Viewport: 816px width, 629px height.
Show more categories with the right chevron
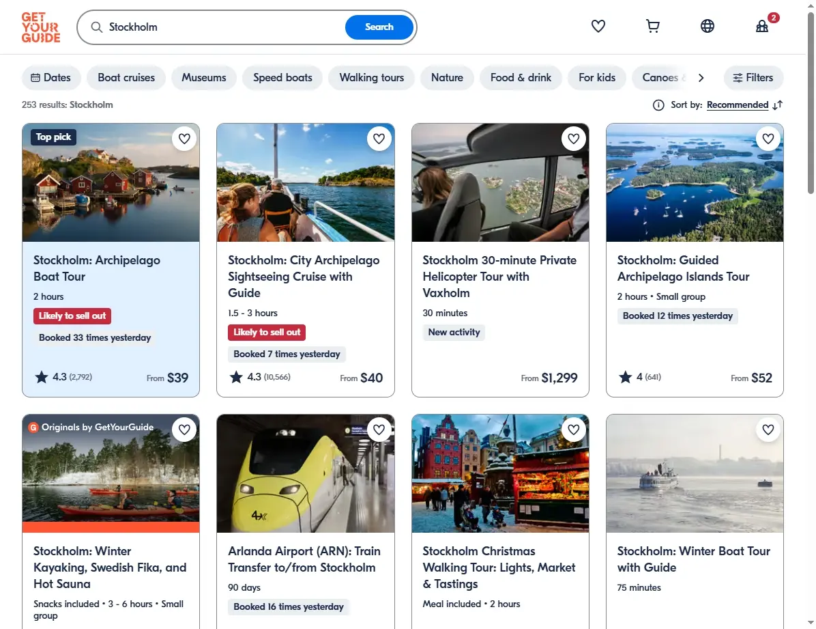tap(701, 78)
